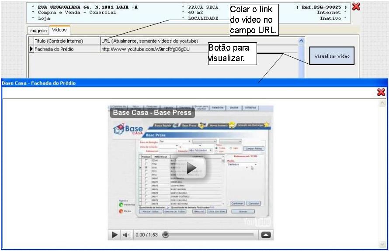Image resolution: width=389 pixels, height=251 pixels.
Task: Click the Visualizar Vídeo button
Action: [x=332, y=56]
